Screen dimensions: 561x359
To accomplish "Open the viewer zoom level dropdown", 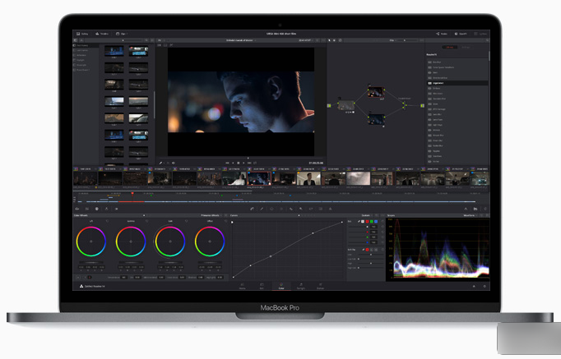I will tap(160, 40).
